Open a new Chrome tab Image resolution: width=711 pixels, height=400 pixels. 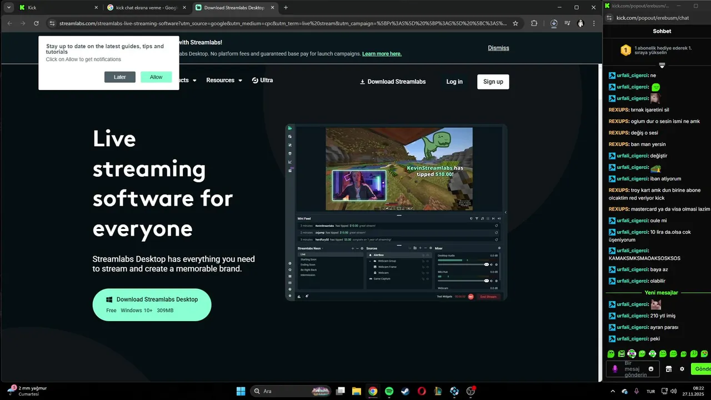coord(286,7)
